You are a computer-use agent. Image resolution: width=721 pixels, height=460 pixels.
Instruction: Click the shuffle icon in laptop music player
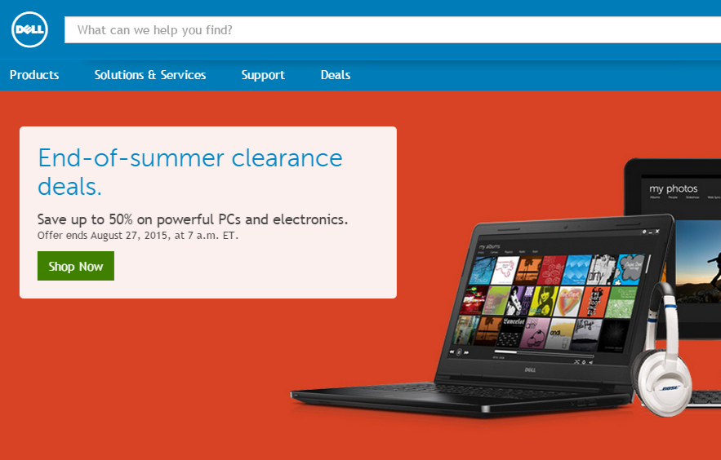tap(576, 362)
